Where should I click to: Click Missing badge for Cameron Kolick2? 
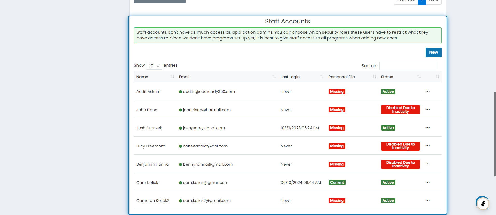pyautogui.click(x=337, y=200)
